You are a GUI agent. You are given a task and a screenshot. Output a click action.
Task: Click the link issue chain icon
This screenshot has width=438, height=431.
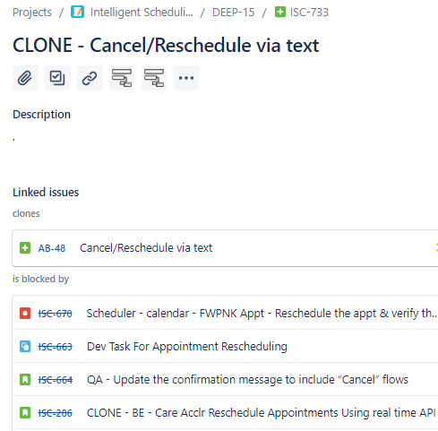coord(90,78)
